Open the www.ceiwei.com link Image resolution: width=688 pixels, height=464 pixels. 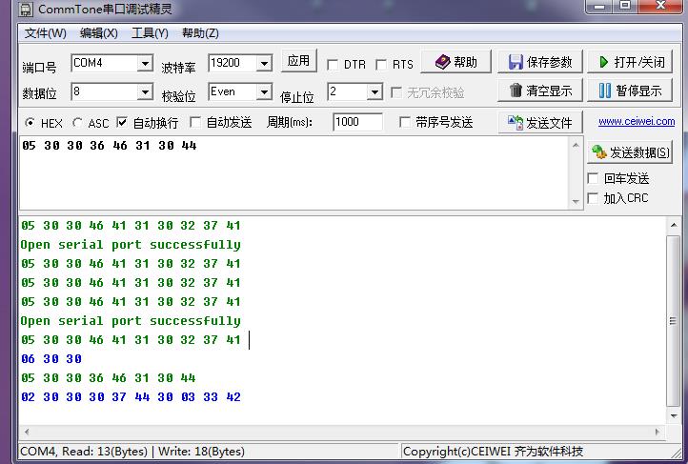tap(637, 122)
